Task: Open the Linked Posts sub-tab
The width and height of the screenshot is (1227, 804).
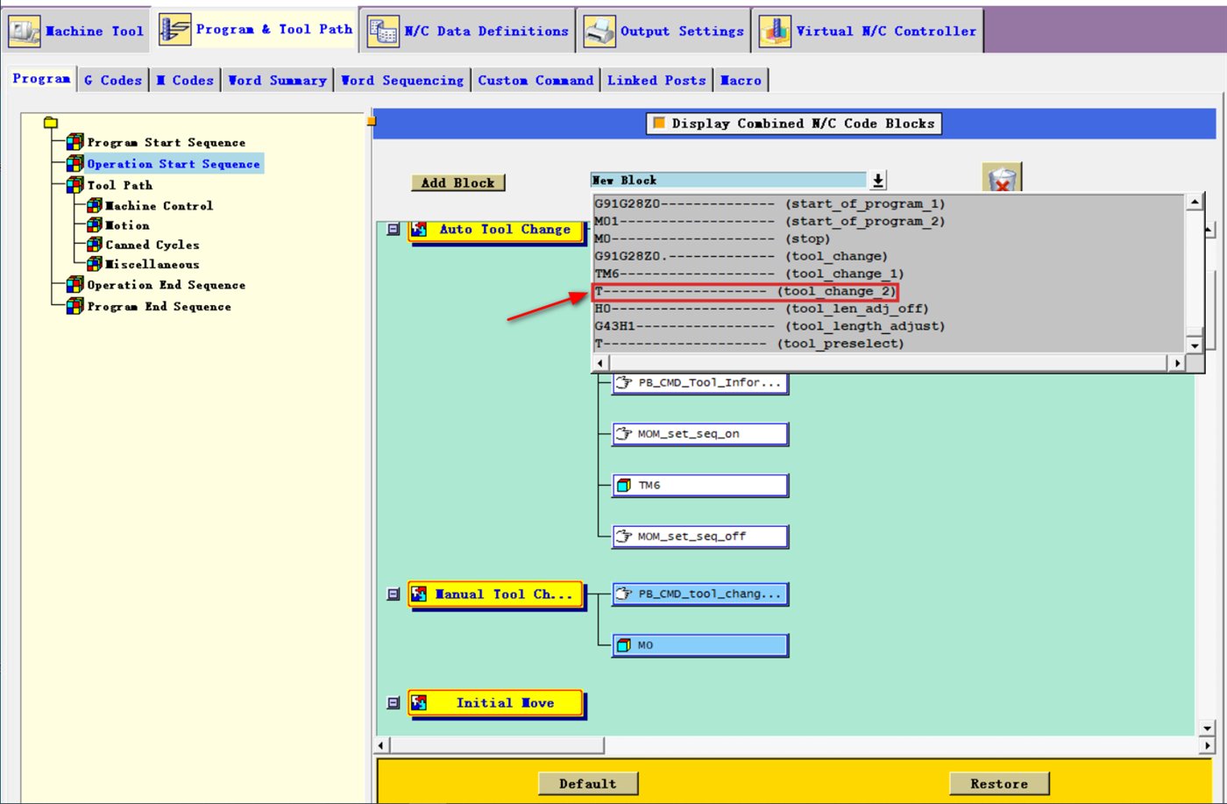Action: click(656, 80)
